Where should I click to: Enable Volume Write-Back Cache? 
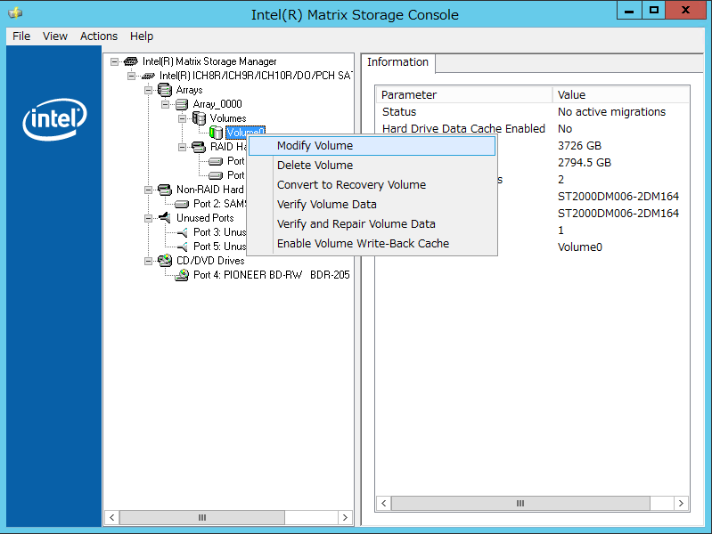click(363, 244)
